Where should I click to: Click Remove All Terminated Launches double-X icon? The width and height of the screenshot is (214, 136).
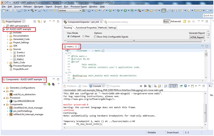pyautogui.click(x=149, y=86)
